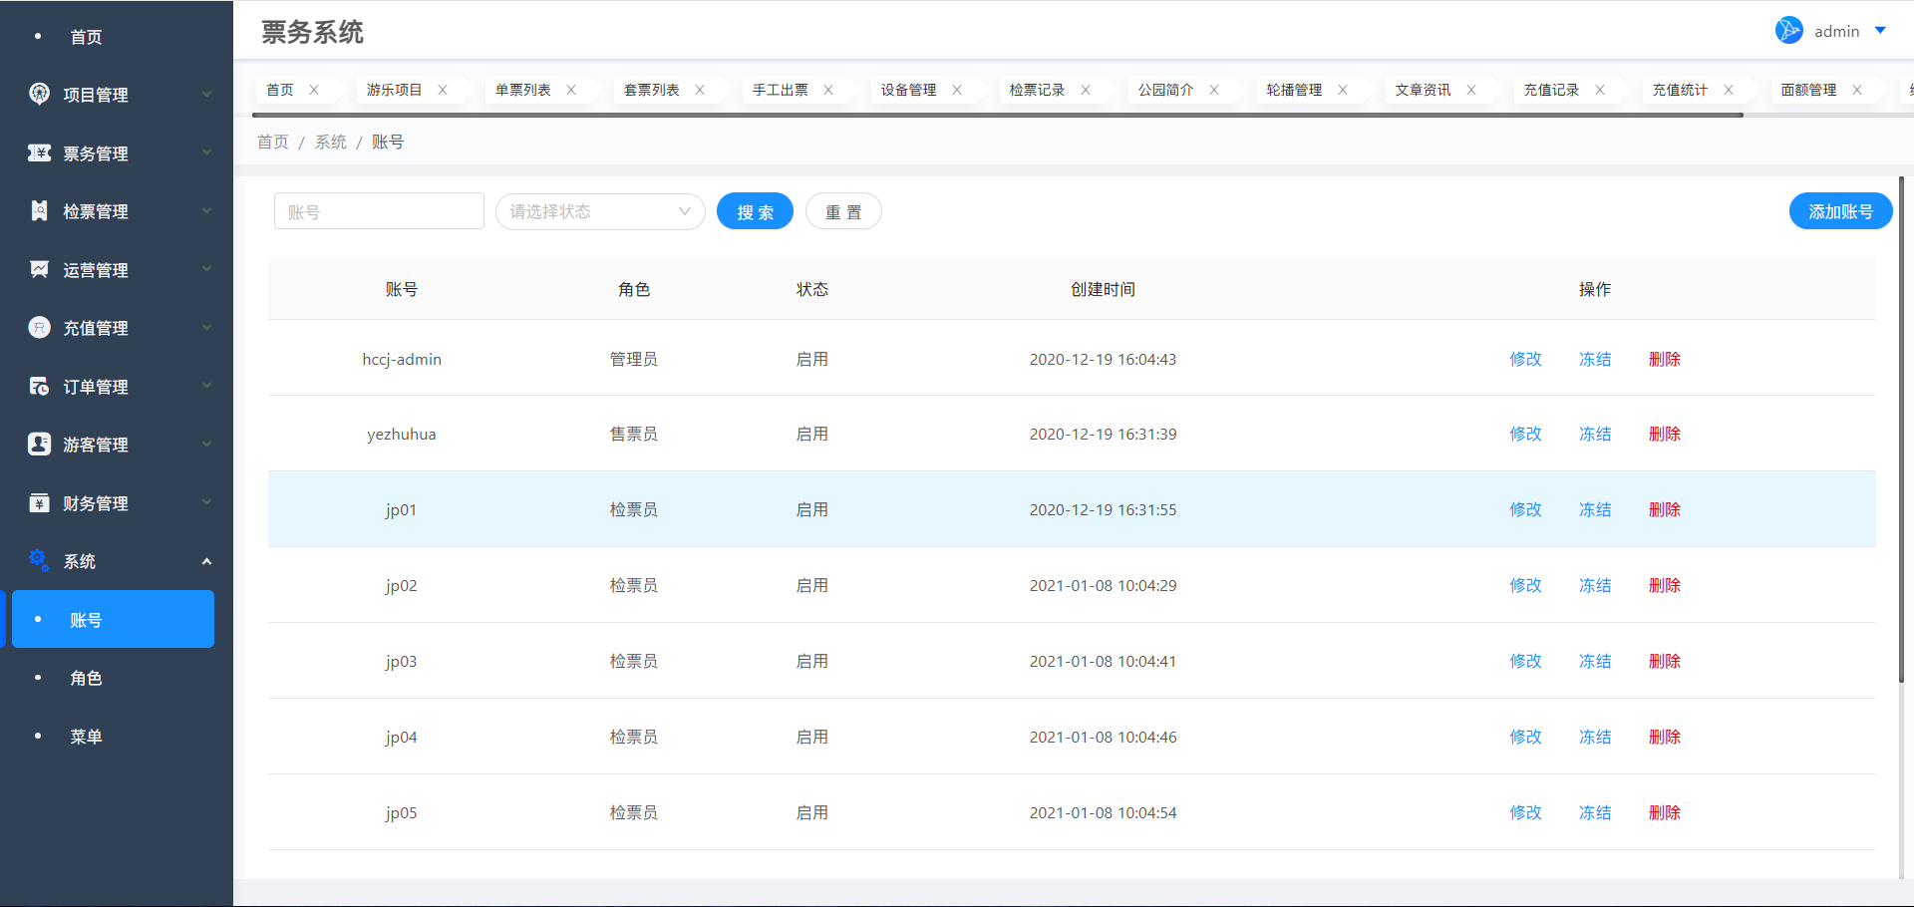Image resolution: width=1914 pixels, height=907 pixels.
Task: Click the 添加账号 button
Action: [x=1840, y=211]
